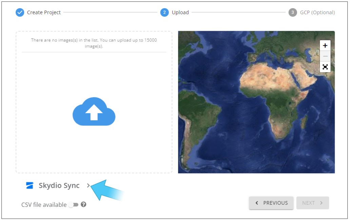Open the CSV file help tooltip icon
The height and width of the screenshot is (222, 350).
83,205
